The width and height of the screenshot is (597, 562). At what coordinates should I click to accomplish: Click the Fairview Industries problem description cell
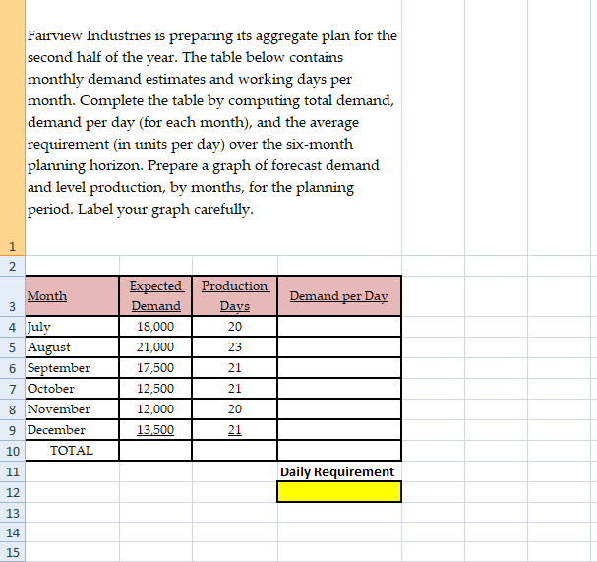(x=213, y=128)
